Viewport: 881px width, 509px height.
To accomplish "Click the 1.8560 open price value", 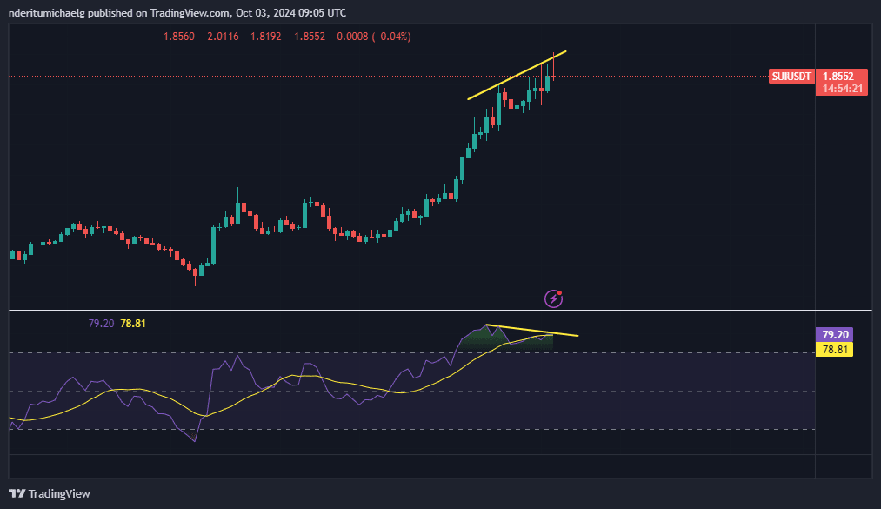I will [x=179, y=37].
